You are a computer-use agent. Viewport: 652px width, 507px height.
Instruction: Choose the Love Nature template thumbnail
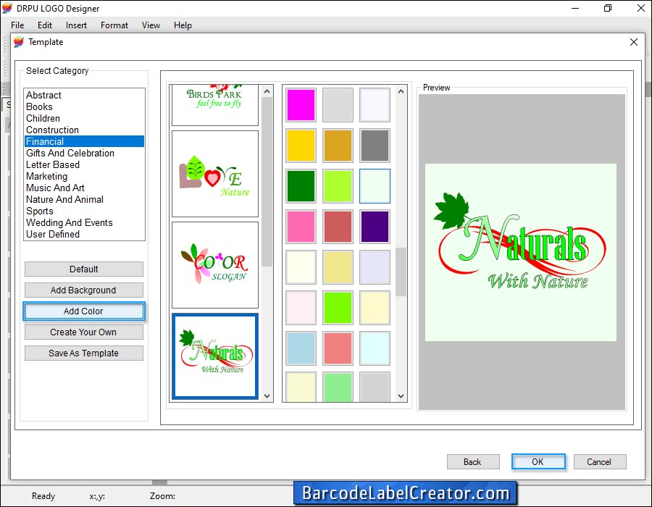pyautogui.click(x=215, y=174)
